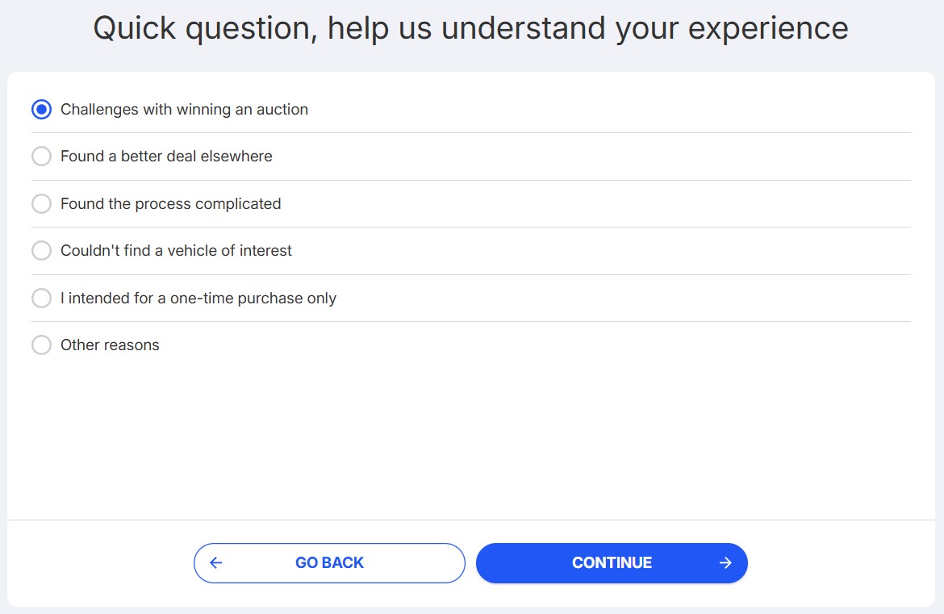Choose the 'Found a better deal elsewhere' radio
944x614 pixels.
(x=41, y=157)
